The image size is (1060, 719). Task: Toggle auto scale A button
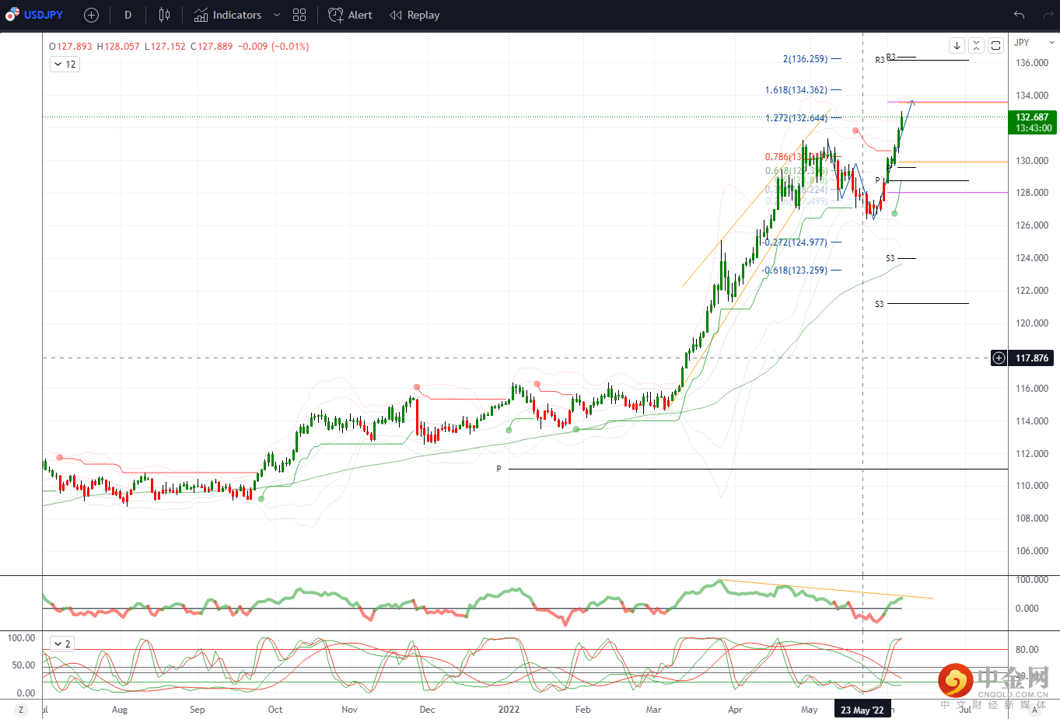click(x=1034, y=710)
